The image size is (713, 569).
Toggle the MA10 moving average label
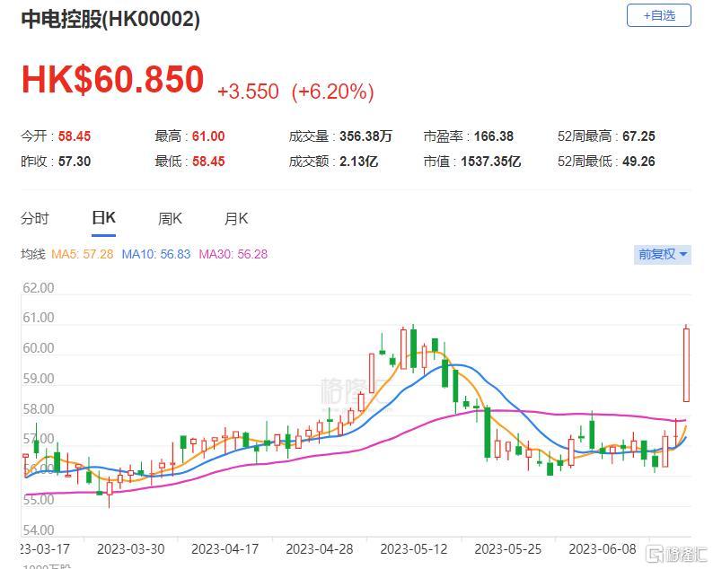(159, 254)
